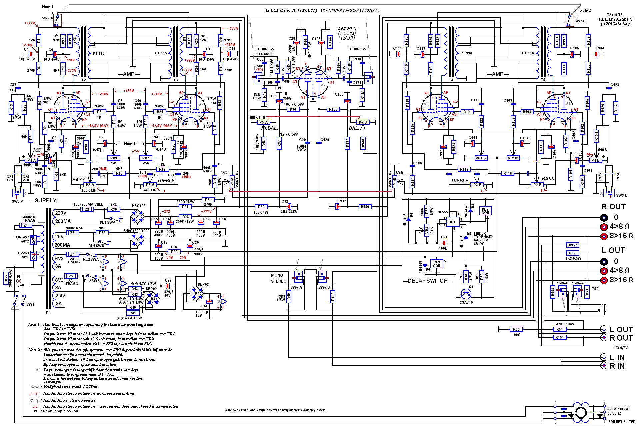638x431 pixels.
Task: Click the VR3 47K trimmer near NE555
Action: [x=427, y=230]
